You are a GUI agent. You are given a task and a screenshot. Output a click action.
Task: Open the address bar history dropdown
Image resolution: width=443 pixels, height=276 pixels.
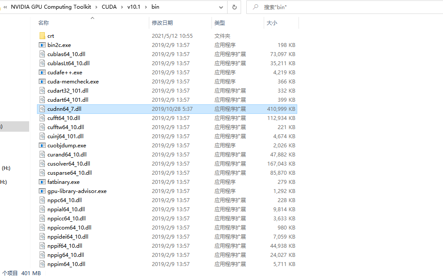tap(221, 7)
